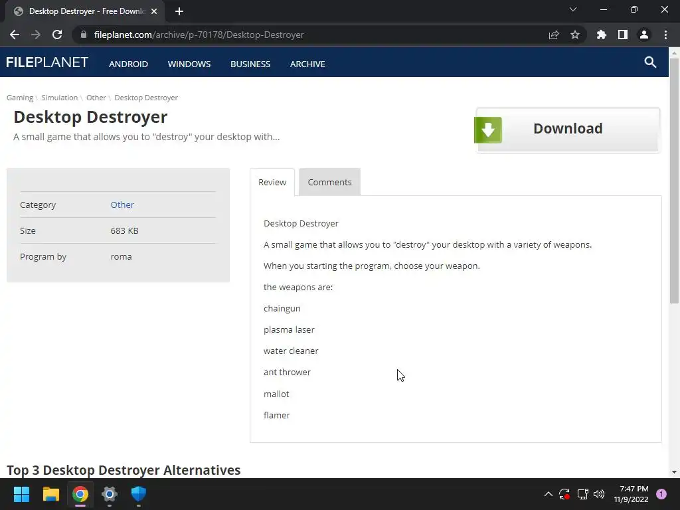Open the Windows Start menu
This screenshot has height=510, width=680.
coord(21,493)
